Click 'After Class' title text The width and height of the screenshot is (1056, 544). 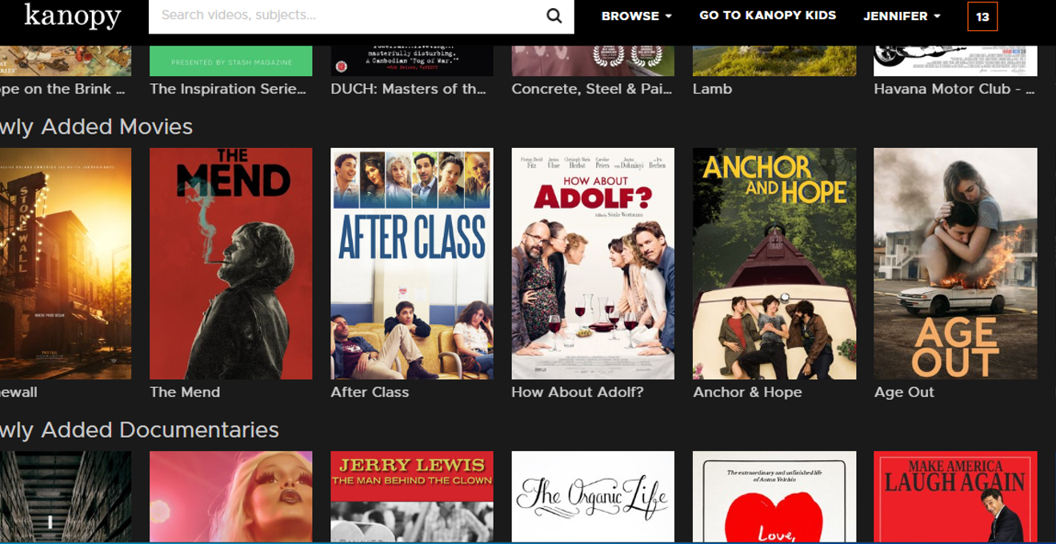click(370, 392)
